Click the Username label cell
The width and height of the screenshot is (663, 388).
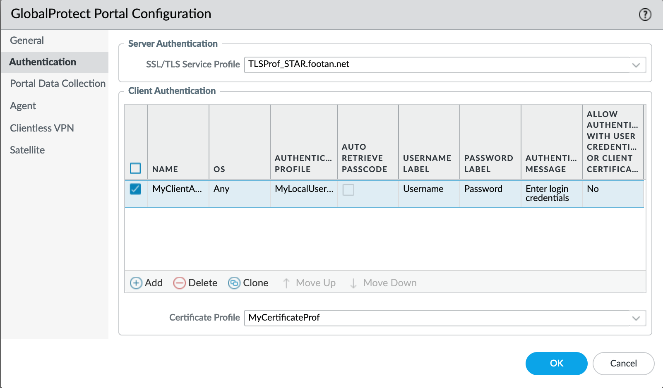[429, 194]
